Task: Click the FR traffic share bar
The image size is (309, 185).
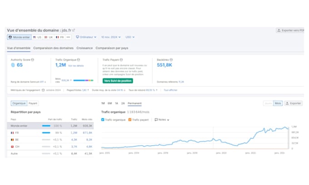Action: tap(46, 133)
